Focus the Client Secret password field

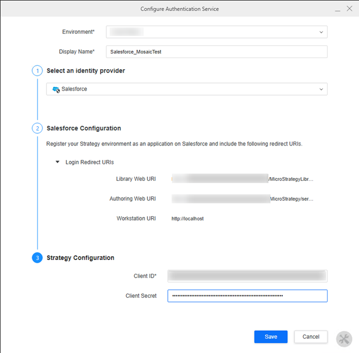click(x=247, y=296)
